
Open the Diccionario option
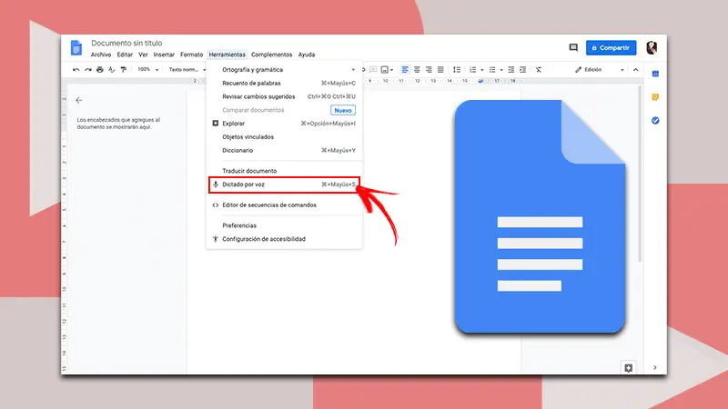(284, 150)
